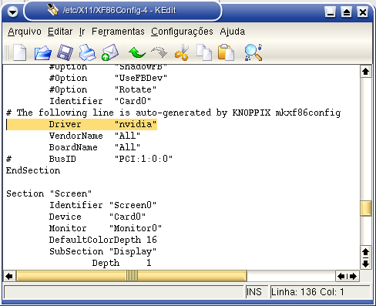Click the '#Option "UseFBDev"' line
Screen dimensions: 376x306
pyautogui.click(x=108, y=78)
